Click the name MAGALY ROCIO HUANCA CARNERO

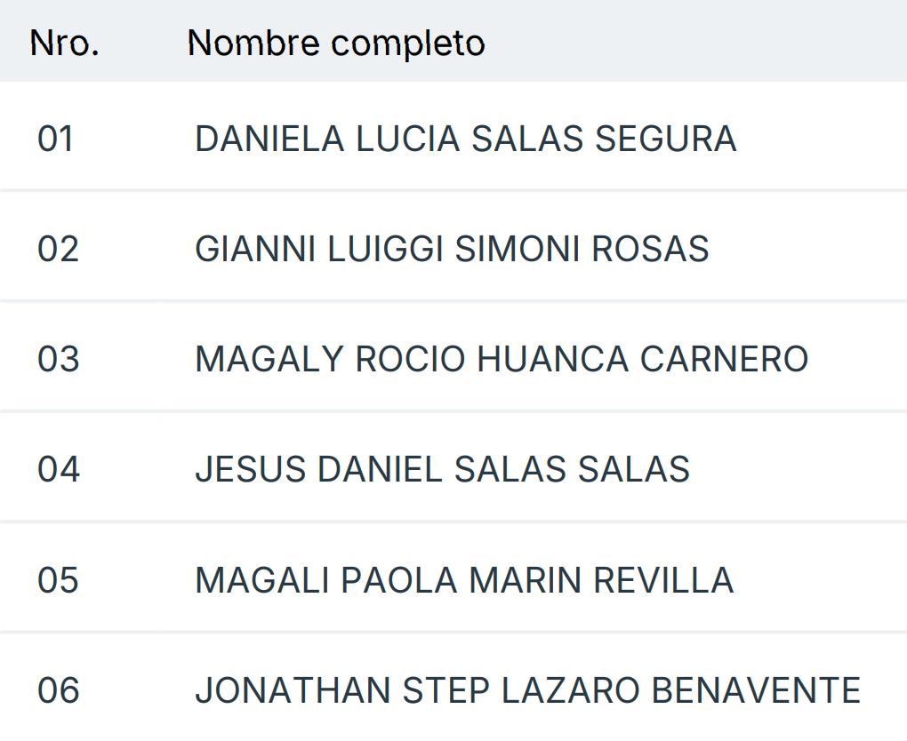502,360
